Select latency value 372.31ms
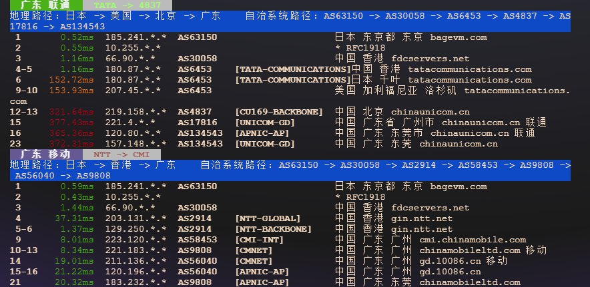This screenshot has height=287, width=590. pos(71,144)
